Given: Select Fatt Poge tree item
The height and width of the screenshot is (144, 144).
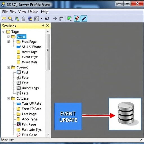Looking at the screenshot, I should [x=29, y=114].
